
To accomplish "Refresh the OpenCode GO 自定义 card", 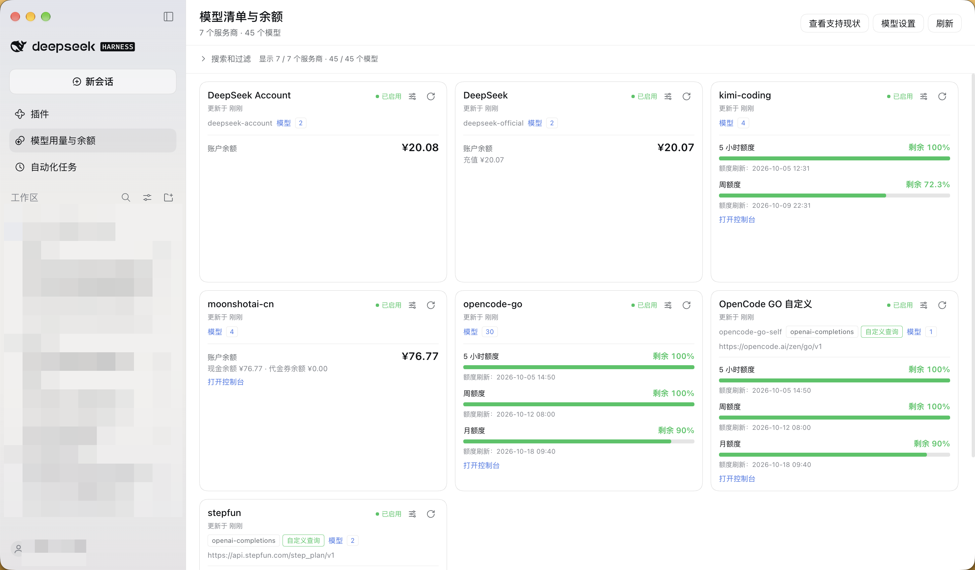I will (x=942, y=305).
